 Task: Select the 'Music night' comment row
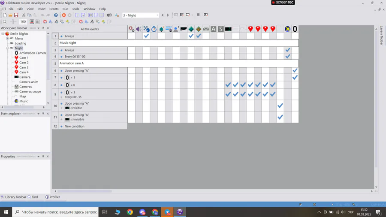[179, 43]
